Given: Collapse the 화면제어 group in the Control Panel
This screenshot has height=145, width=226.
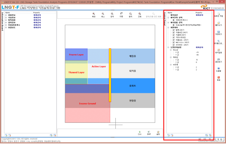Looking at the screenshot, I should point(168,27).
